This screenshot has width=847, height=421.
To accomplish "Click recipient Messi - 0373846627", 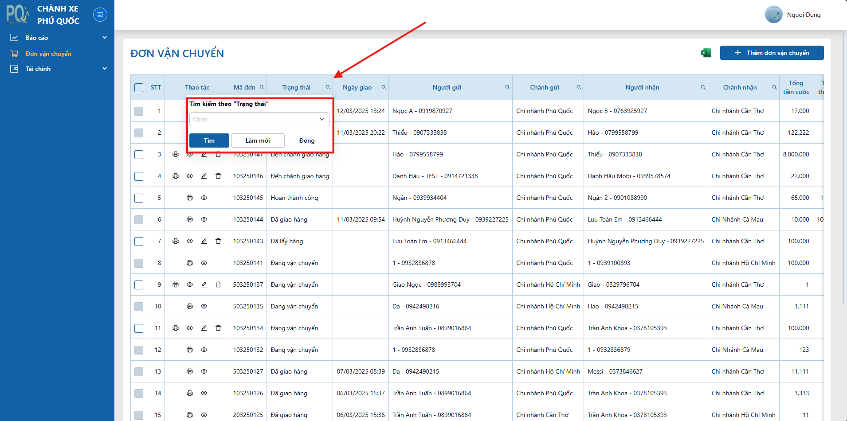I will [615, 371].
